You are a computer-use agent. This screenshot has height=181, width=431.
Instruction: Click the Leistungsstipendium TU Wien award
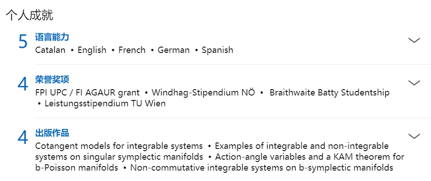(105, 104)
